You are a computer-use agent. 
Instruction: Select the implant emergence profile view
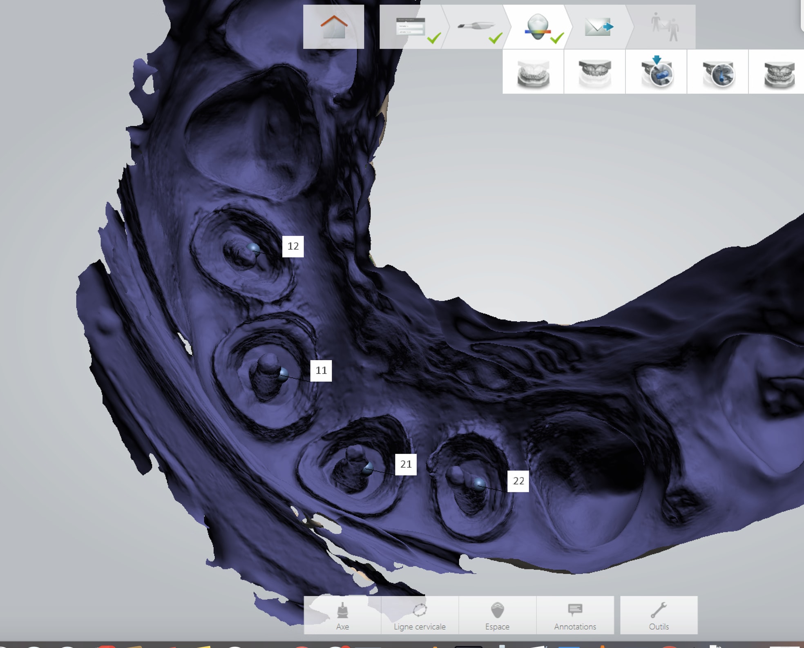pos(718,72)
